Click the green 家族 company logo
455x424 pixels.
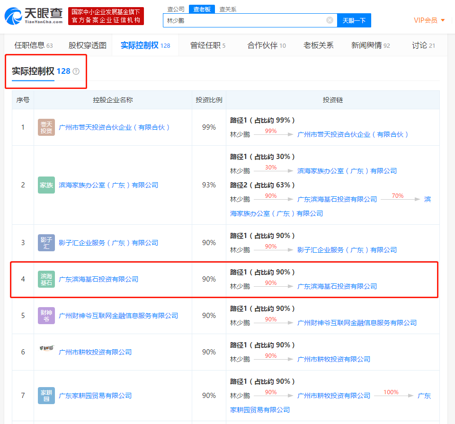46,185
